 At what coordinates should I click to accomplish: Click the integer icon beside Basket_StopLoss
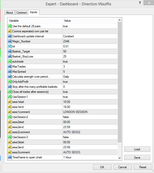click(x=10, y=56)
